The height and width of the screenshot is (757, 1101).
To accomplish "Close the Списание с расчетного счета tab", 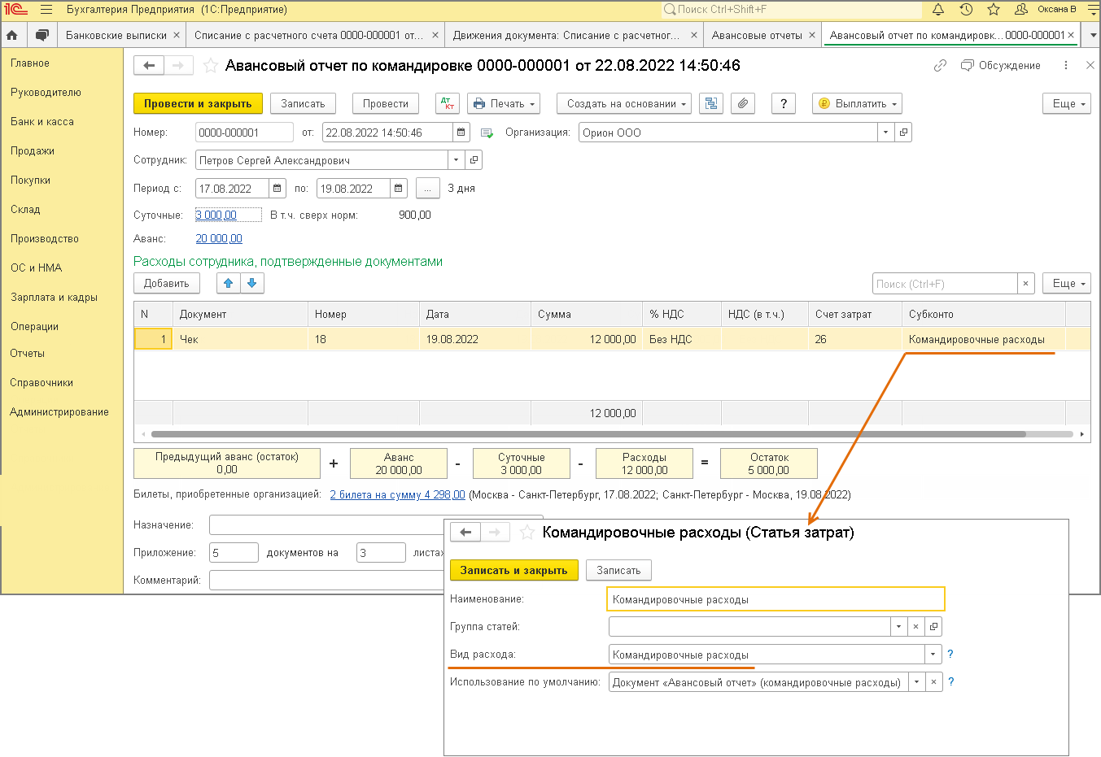I will click(435, 35).
